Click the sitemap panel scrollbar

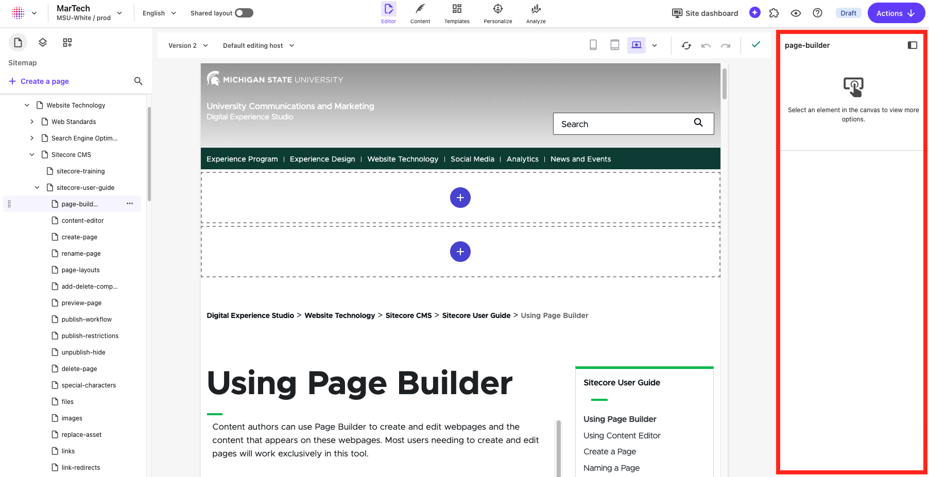point(149,154)
